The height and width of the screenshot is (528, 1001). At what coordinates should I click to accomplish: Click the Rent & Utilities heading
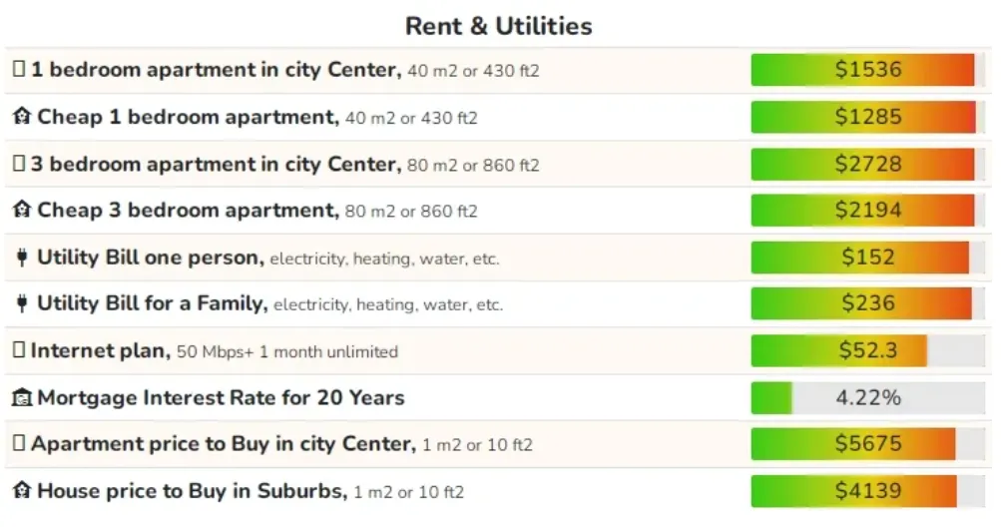click(x=499, y=26)
